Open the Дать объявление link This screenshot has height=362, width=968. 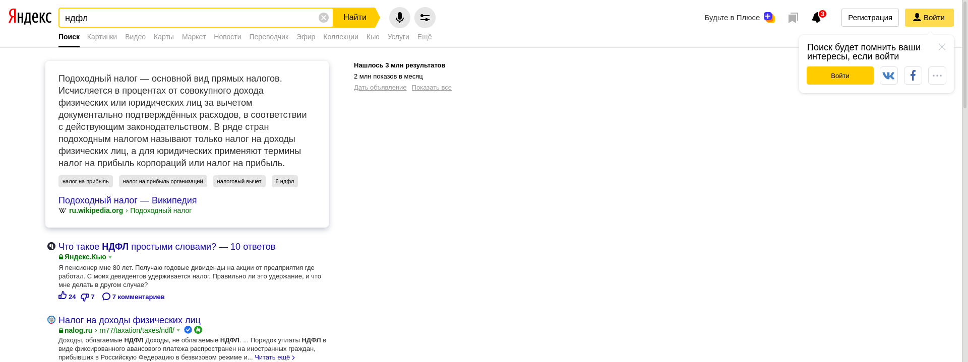point(380,88)
